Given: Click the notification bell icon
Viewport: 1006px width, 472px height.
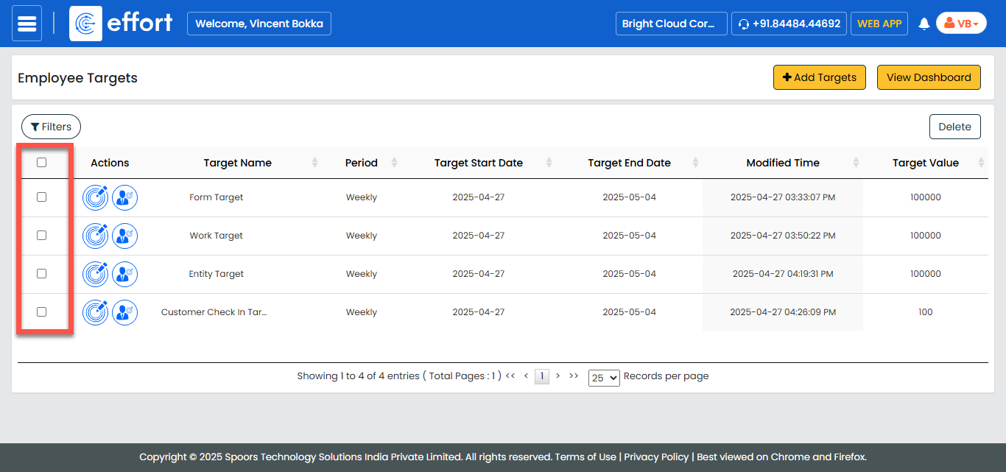Looking at the screenshot, I should pos(924,24).
